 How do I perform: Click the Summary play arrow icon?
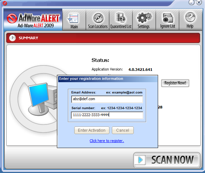(x=12, y=38)
